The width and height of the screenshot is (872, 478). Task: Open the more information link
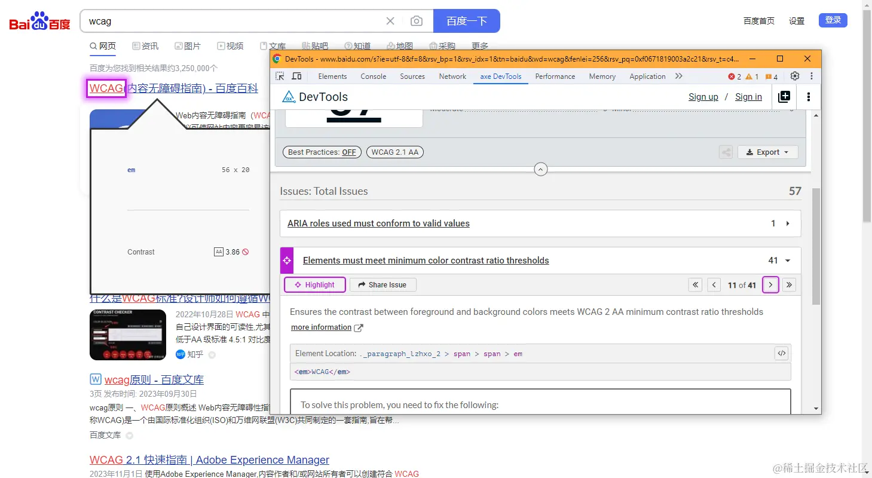(321, 327)
